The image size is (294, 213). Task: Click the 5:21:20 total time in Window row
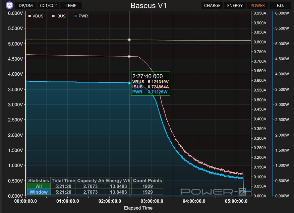(x=63, y=192)
